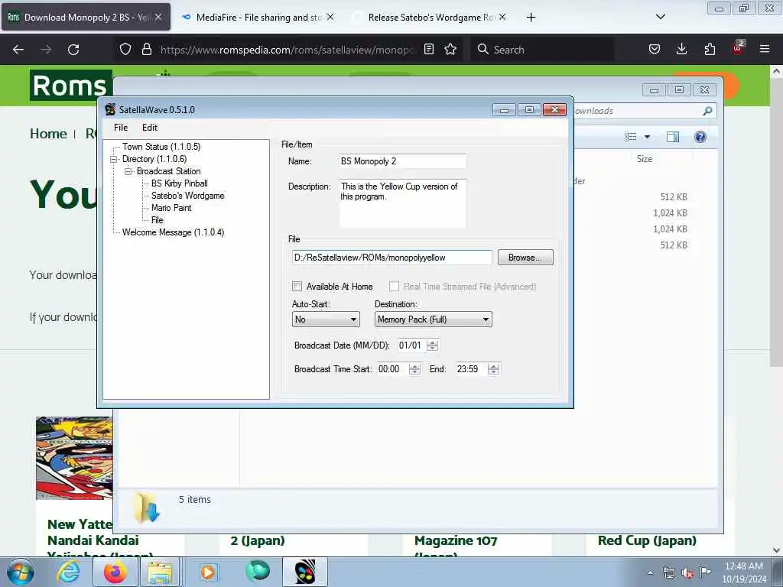The image size is (783, 587).
Task: Select the SatellaWave taskbar button
Action: 305,572
